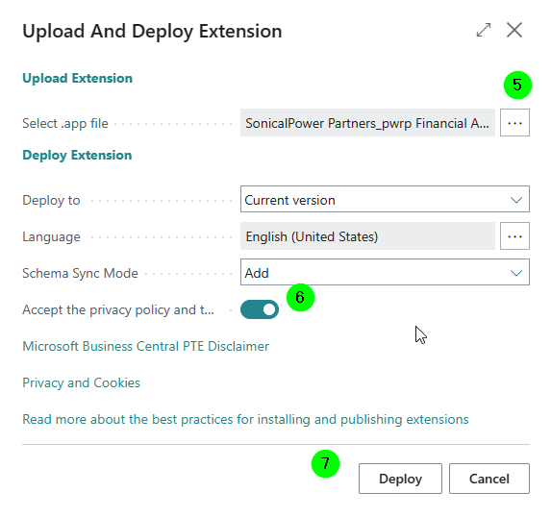This screenshot has width=551, height=517.
Task: Click the green step 7 marker
Action: 325,463
